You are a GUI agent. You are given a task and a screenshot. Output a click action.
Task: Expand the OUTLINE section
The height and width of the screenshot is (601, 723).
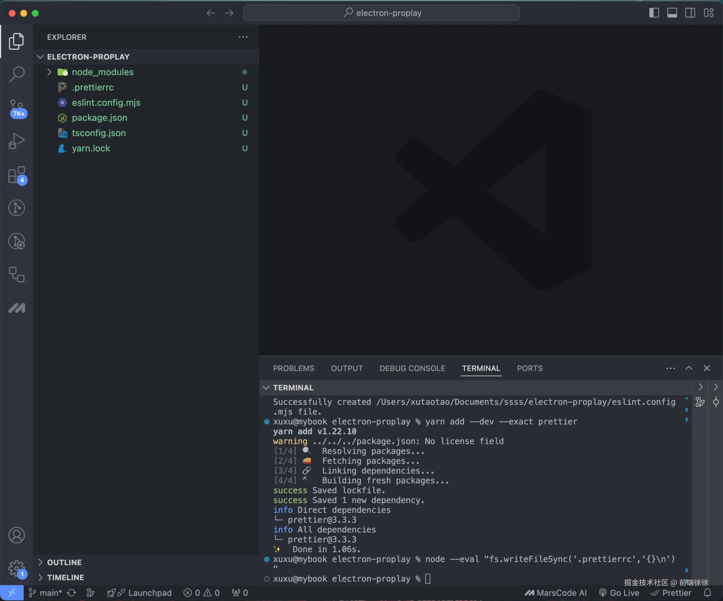pyautogui.click(x=64, y=562)
